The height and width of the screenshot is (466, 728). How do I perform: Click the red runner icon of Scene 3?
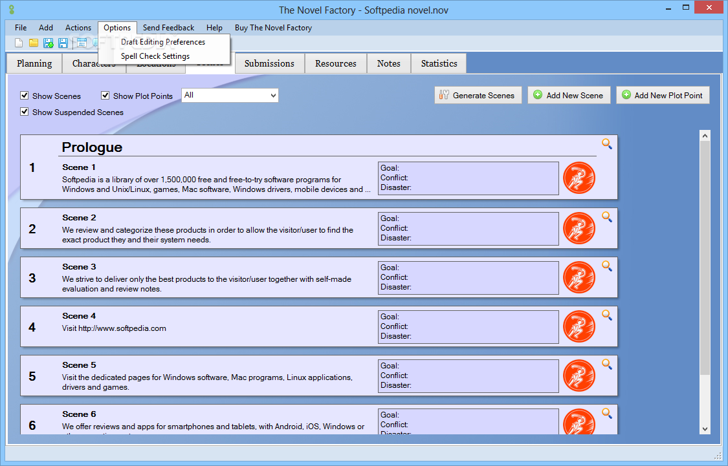tap(579, 278)
